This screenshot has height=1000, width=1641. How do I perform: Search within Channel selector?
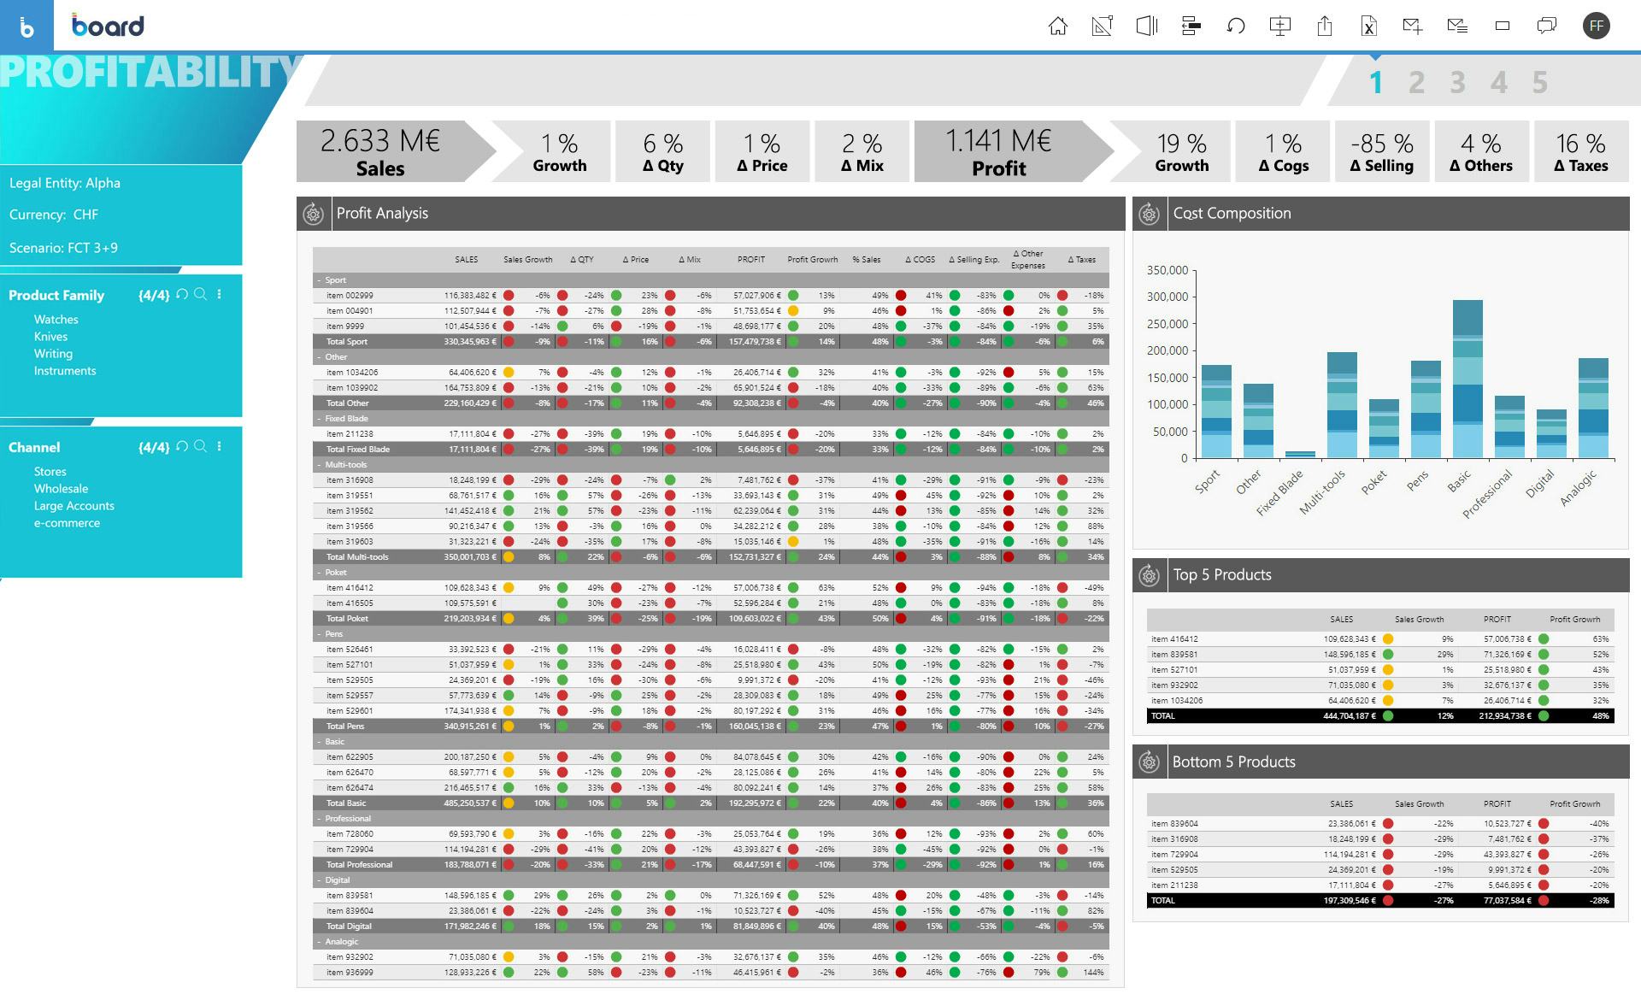click(201, 446)
